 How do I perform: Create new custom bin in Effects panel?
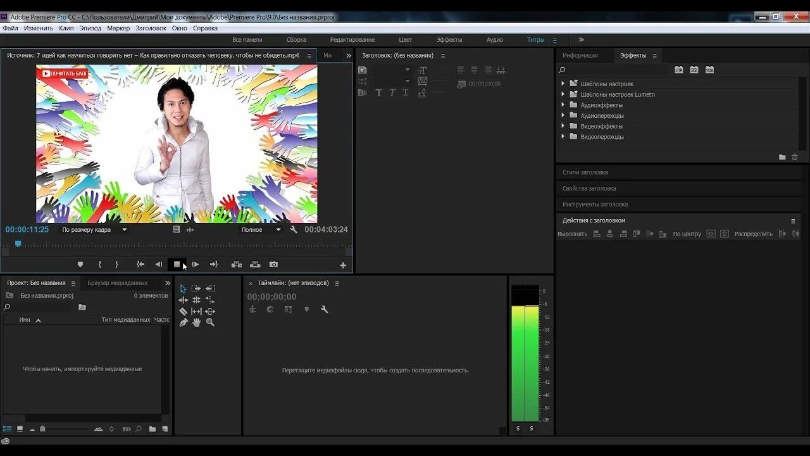click(782, 157)
